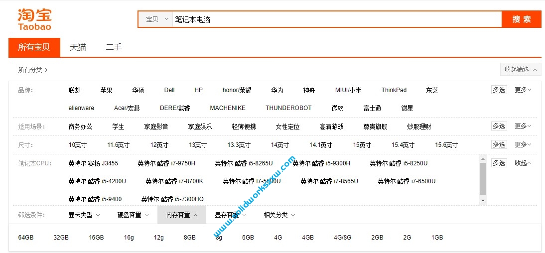Expand 更多 in the 适用场景 row

click(523, 126)
